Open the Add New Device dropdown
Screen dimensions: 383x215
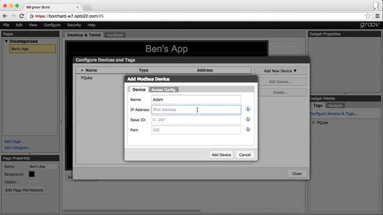click(280, 71)
